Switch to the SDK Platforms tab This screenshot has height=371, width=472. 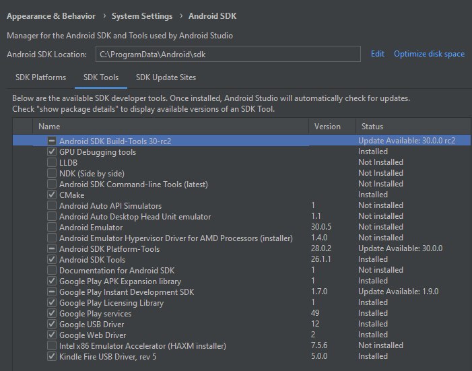(40, 77)
